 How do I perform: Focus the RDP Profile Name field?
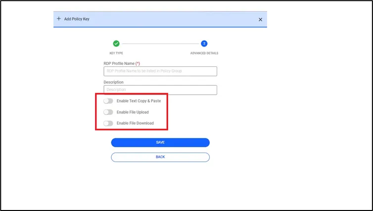point(160,71)
